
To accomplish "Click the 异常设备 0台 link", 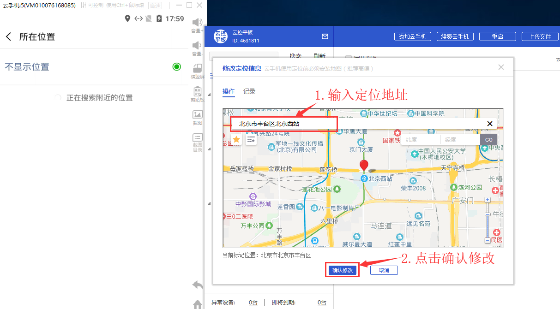I will coord(253,303).
